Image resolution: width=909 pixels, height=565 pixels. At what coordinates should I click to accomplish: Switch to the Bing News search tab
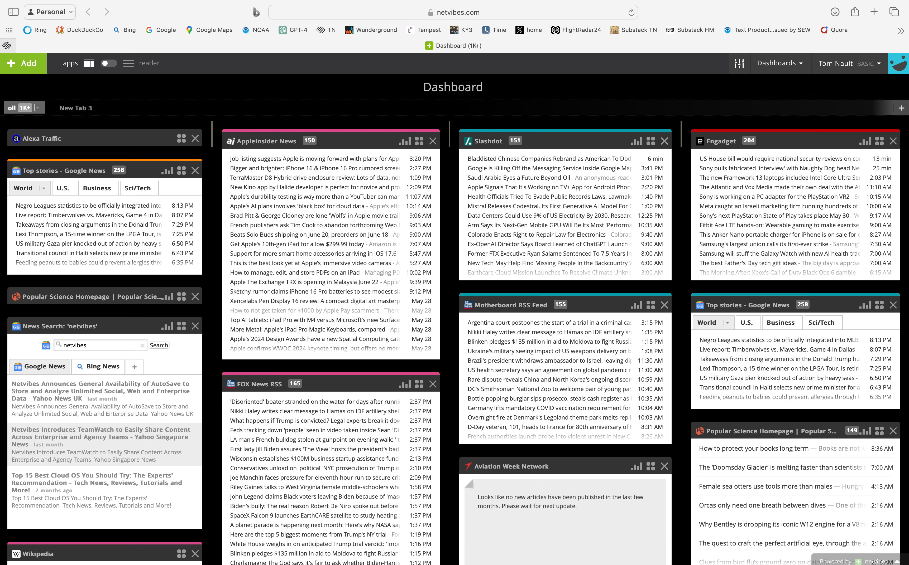98,366
